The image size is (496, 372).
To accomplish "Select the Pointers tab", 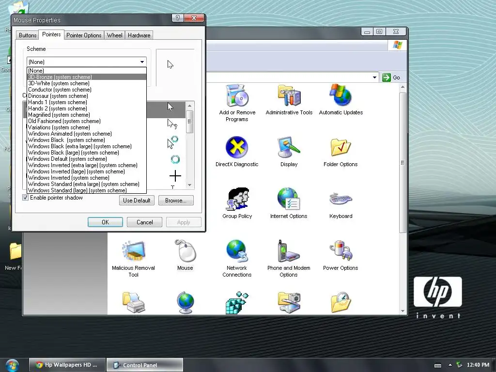I will click(x=51, y=34).
